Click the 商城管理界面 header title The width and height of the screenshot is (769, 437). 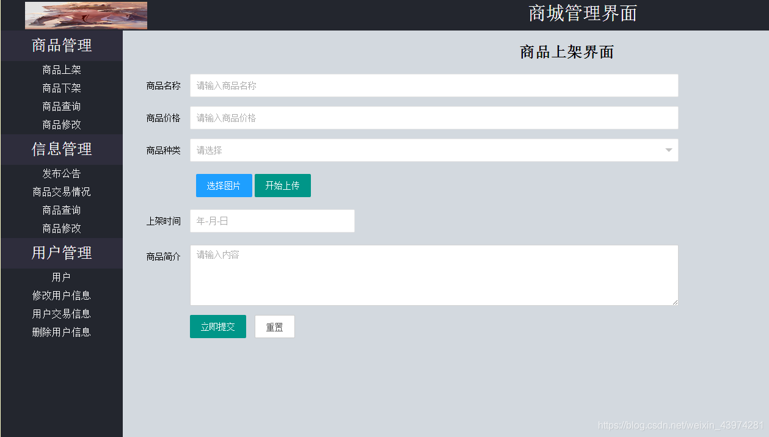click(x=583, y=13)
